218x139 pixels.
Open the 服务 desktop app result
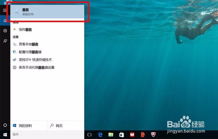point(47,12)
